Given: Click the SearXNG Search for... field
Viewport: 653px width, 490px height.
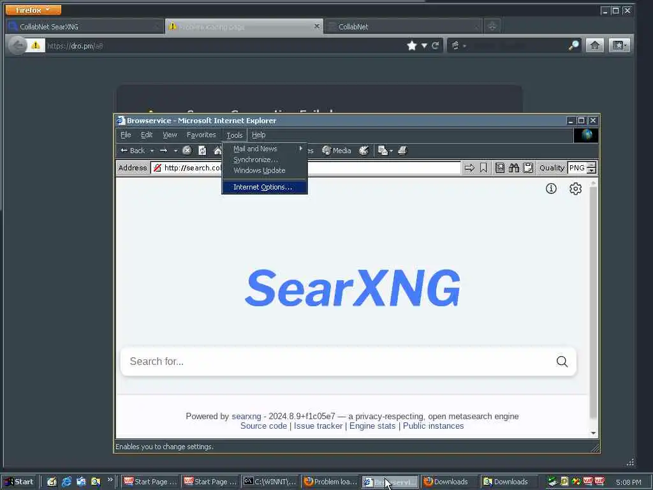Looking at the screenshot, I should coord(348,361).
